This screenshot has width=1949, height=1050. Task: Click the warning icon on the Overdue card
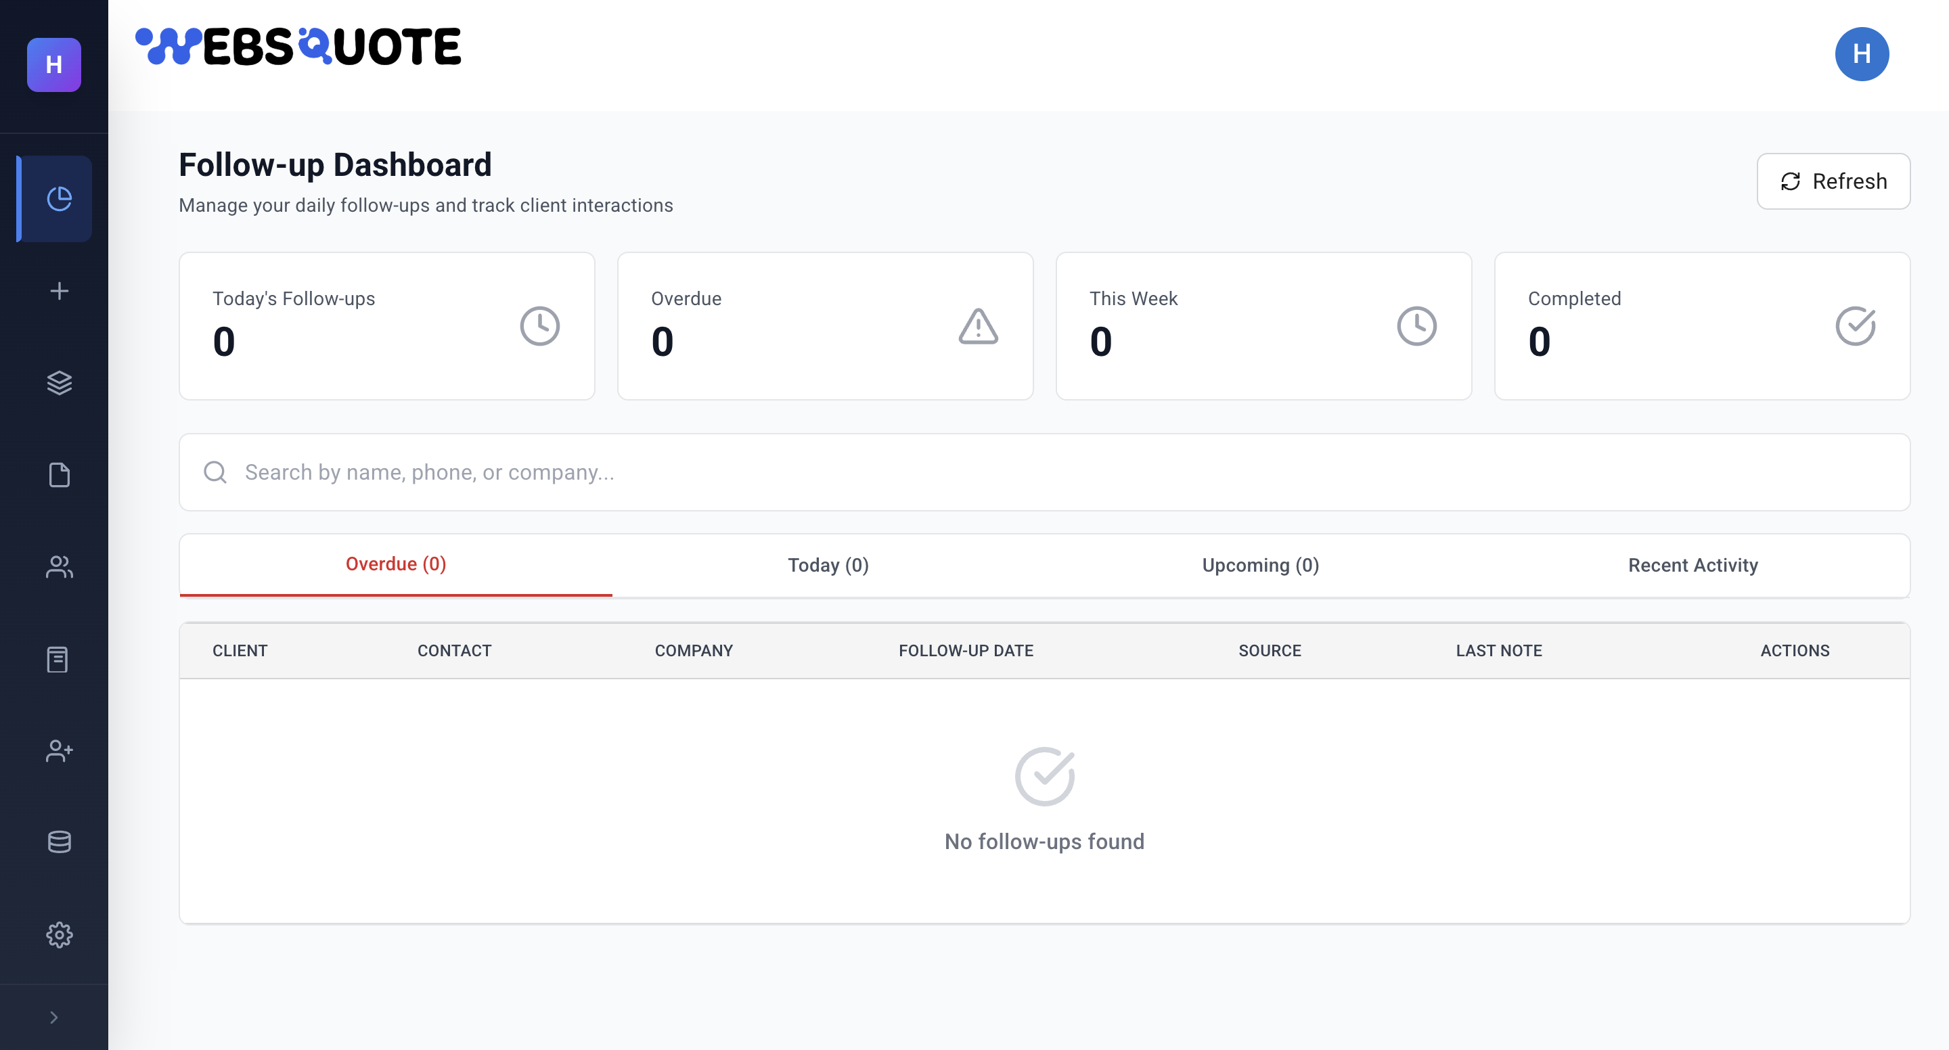pyautogui.click(x=977, y=325)
